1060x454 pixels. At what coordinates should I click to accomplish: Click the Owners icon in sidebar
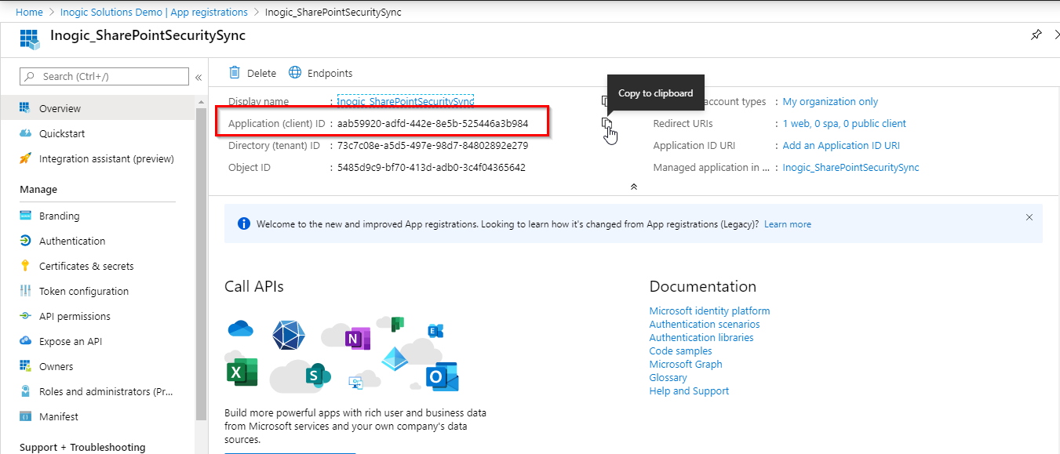[x=25, y=366]
